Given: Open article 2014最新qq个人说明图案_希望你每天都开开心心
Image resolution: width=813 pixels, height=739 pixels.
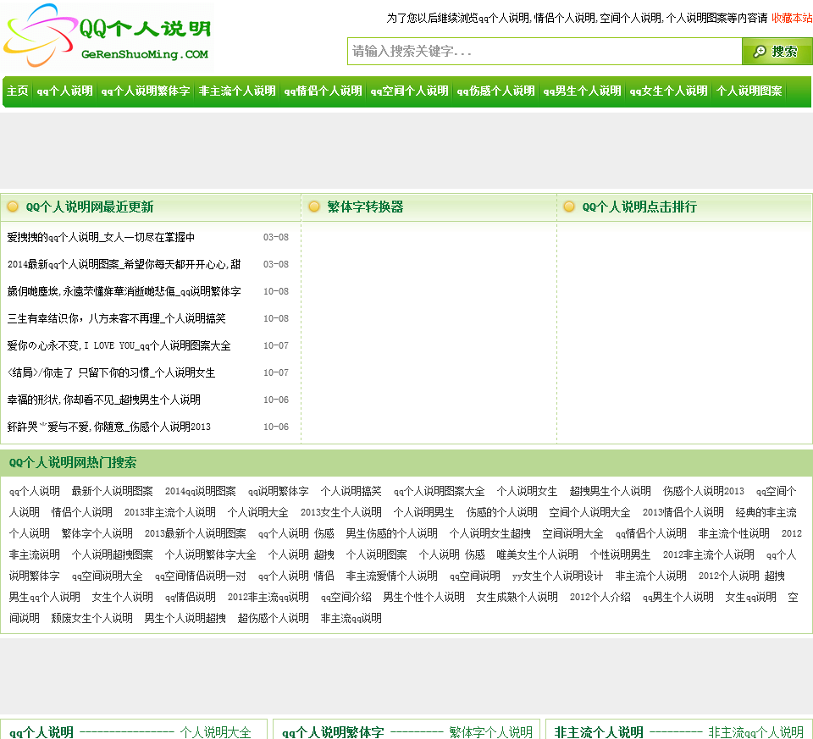Looking at the screenshot, I should 124,264.
